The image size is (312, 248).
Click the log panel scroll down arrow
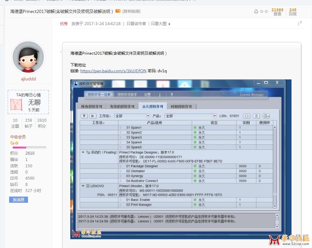pos(277,227)
